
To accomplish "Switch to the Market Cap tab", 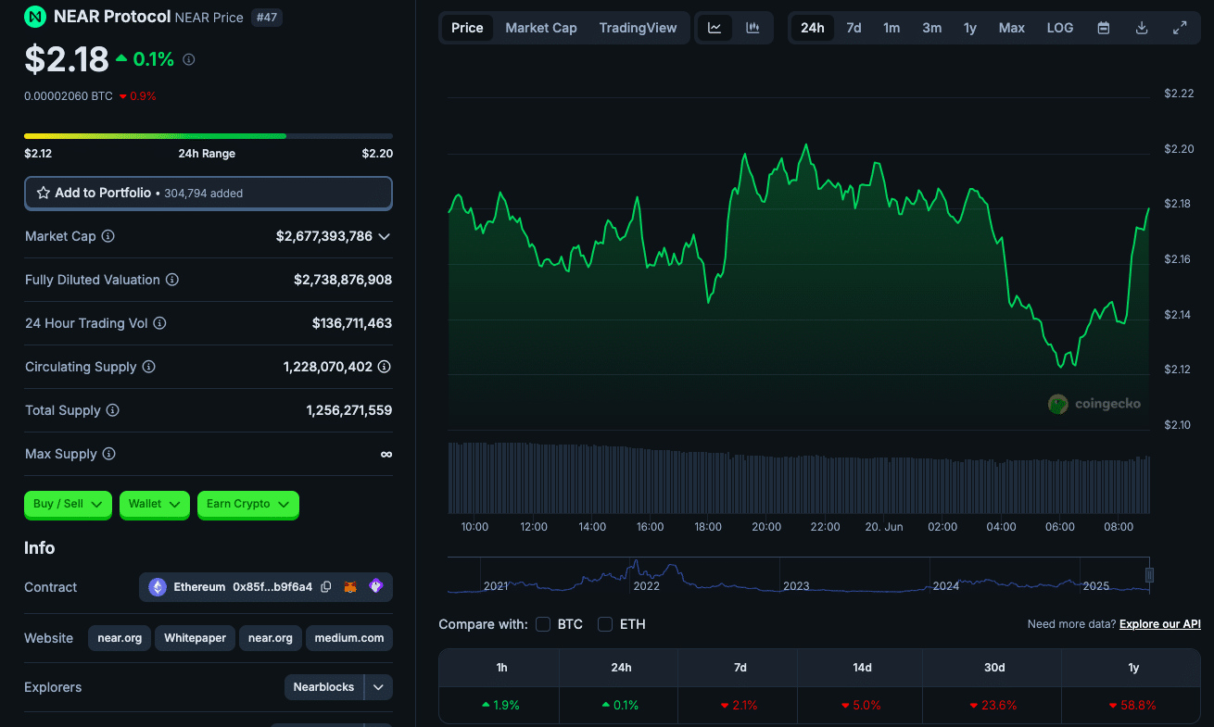I will pos(541,28).
